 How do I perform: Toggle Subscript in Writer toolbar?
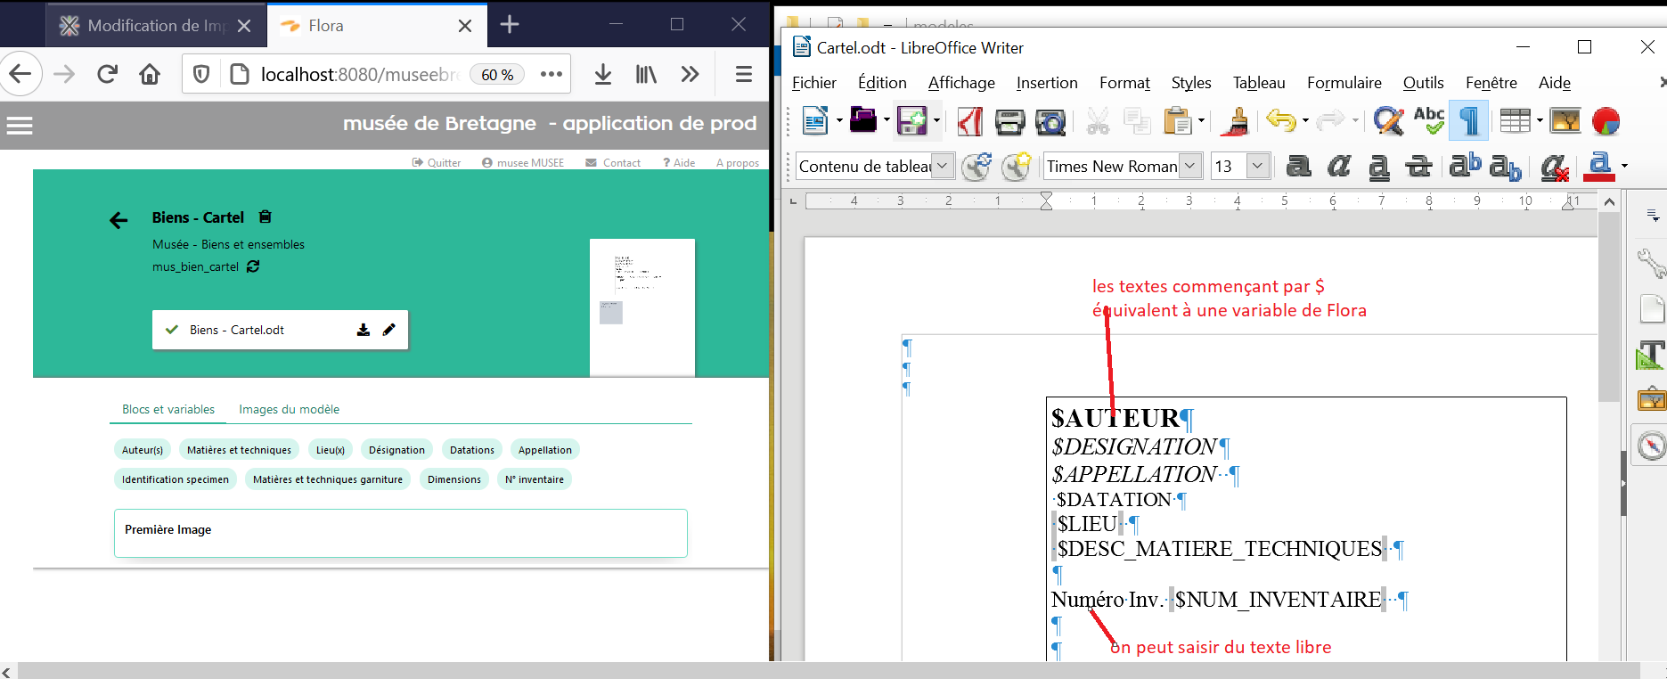pos(1505,167)
